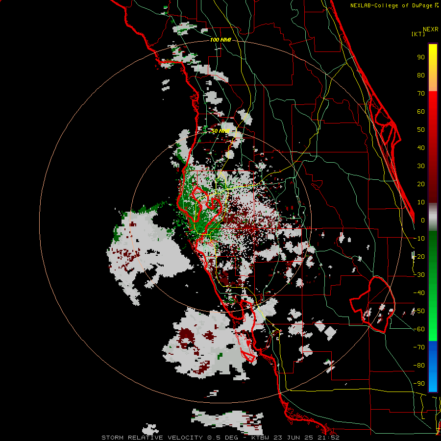
Task: Click the positive 70 value on the velocity scale
Action: point(421,93)
